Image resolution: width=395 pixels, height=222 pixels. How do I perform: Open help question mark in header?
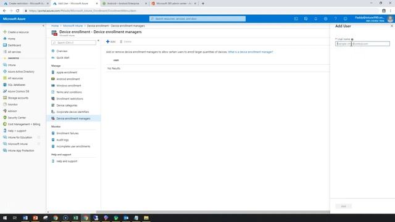tap(335, 18)
